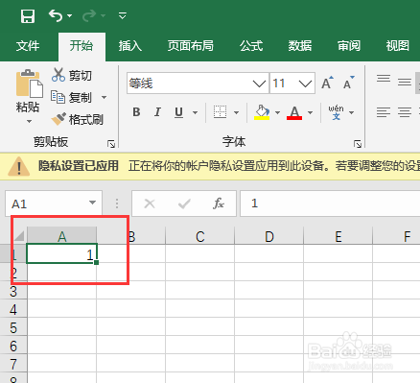Click the 格式刷 format painter button
Viewport: 420px width, 383px height.
[x=78, y=119]
